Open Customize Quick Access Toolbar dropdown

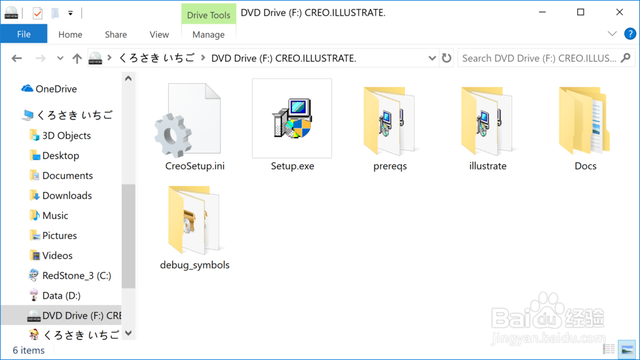[x=70, y=13]
